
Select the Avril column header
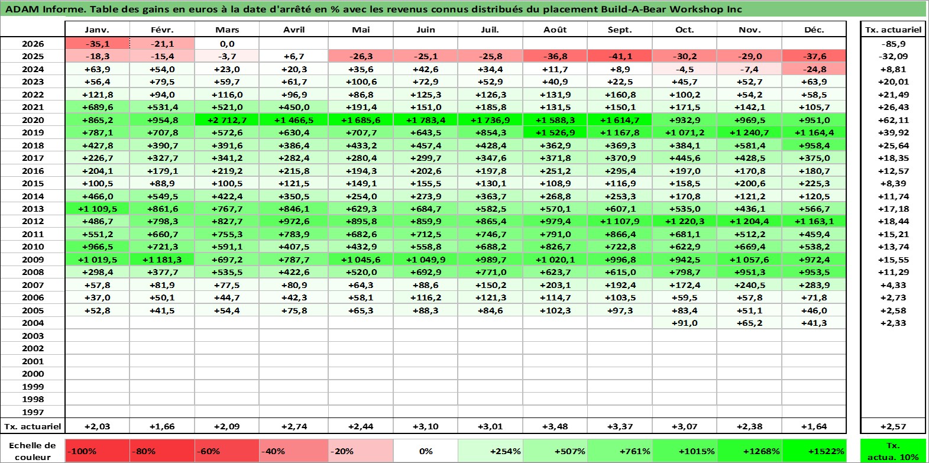(294, 30)
